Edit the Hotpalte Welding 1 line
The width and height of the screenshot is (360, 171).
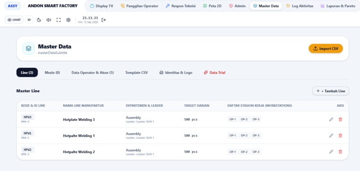pyautogui.click(x=331, y=136)
